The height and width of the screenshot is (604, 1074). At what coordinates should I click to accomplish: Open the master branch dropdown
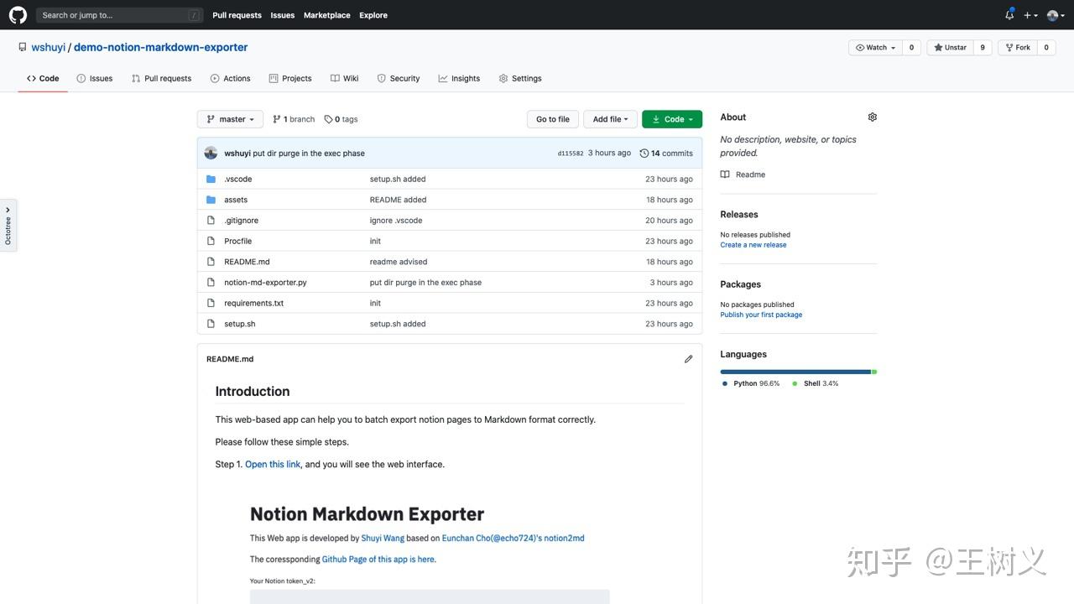[x=229, y=118]
